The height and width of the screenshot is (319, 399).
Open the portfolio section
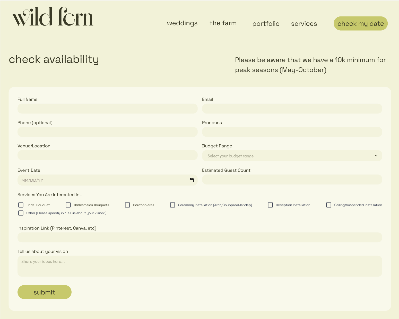click(266, 23)
